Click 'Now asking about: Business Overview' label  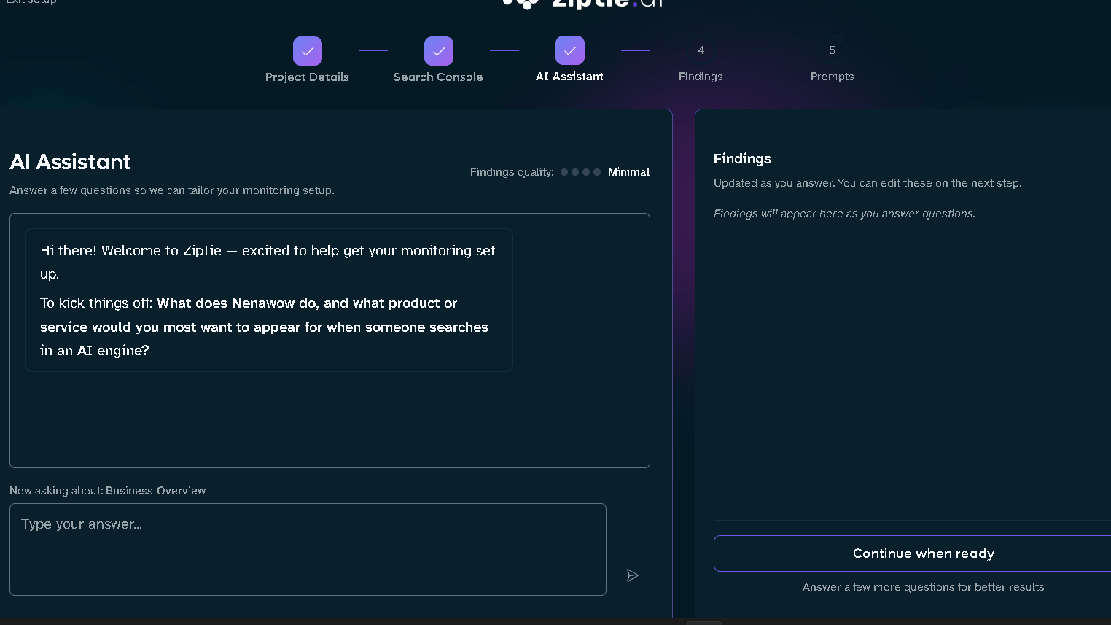[107, 491]
